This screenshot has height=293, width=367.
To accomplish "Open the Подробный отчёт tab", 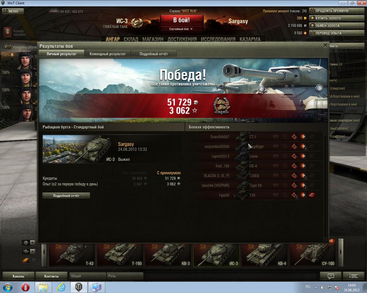I will (x=154, y=54).
